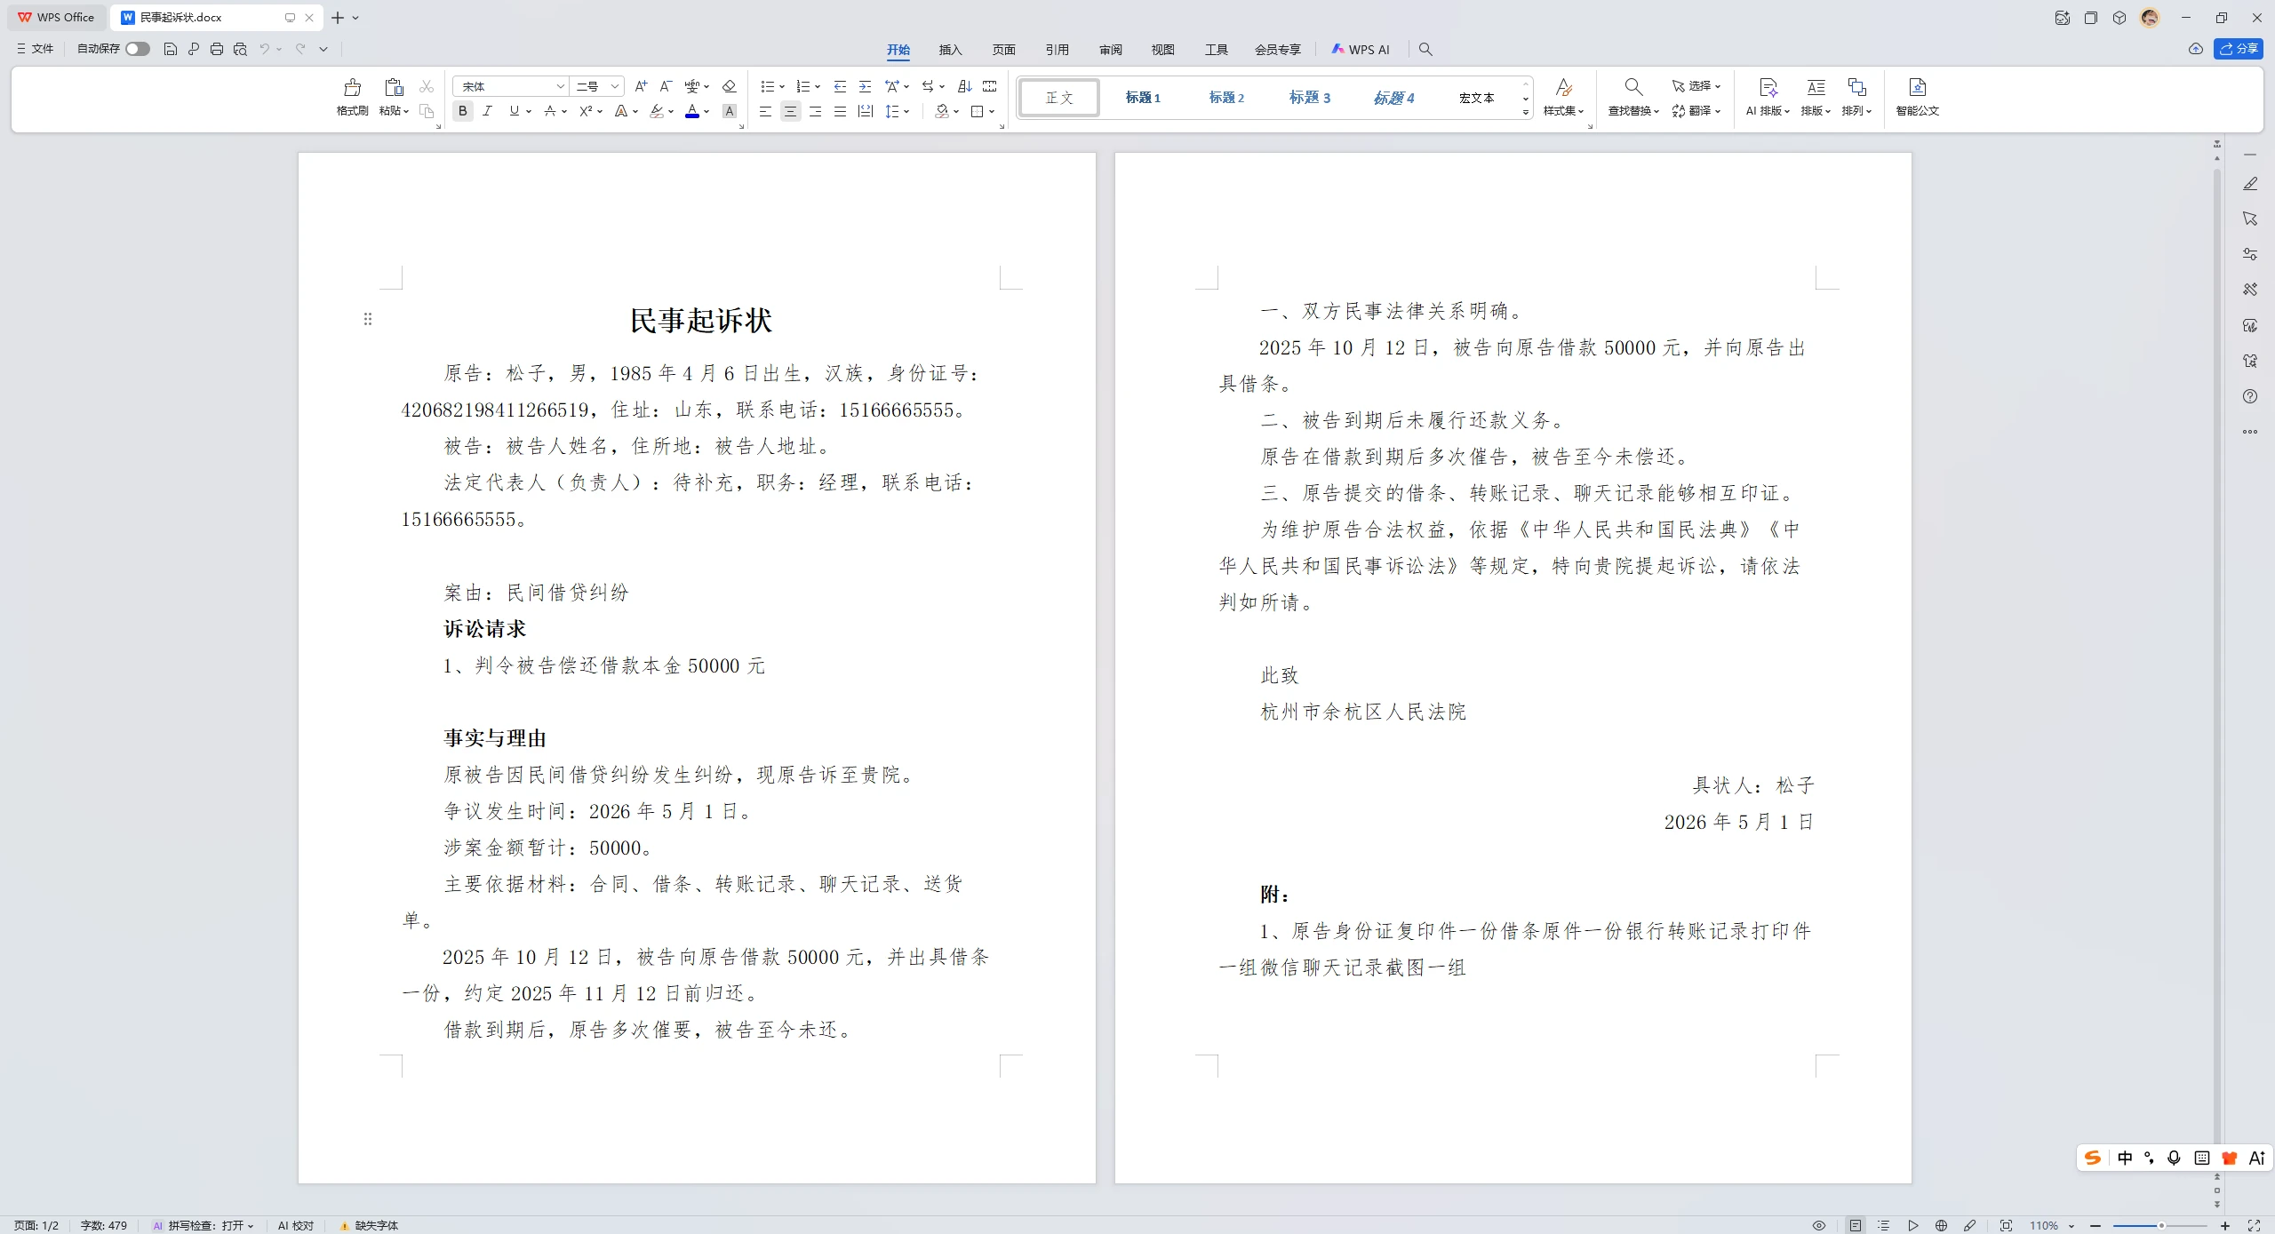Click AI 校对 in the status bar
Viewport: 2275px width, 1234px height.
(x=296, y=1225)
